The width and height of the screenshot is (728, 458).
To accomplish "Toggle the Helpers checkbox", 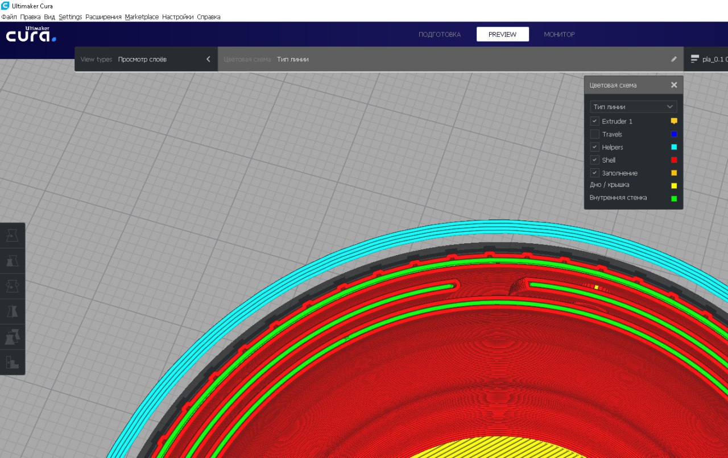I will click(594, 147).
